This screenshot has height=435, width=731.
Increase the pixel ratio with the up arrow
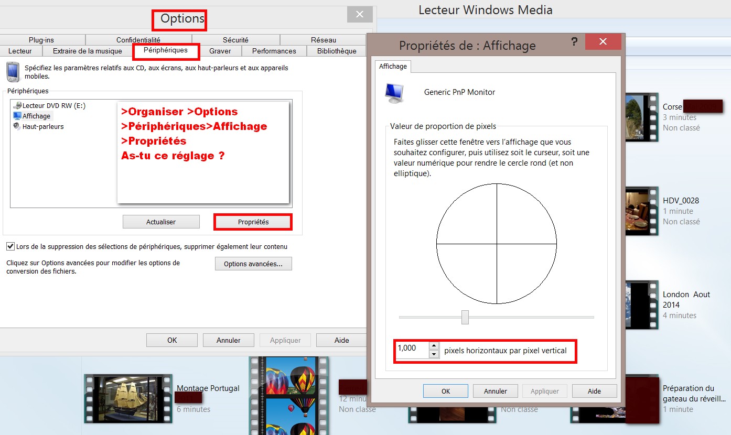tap(434, 345)
